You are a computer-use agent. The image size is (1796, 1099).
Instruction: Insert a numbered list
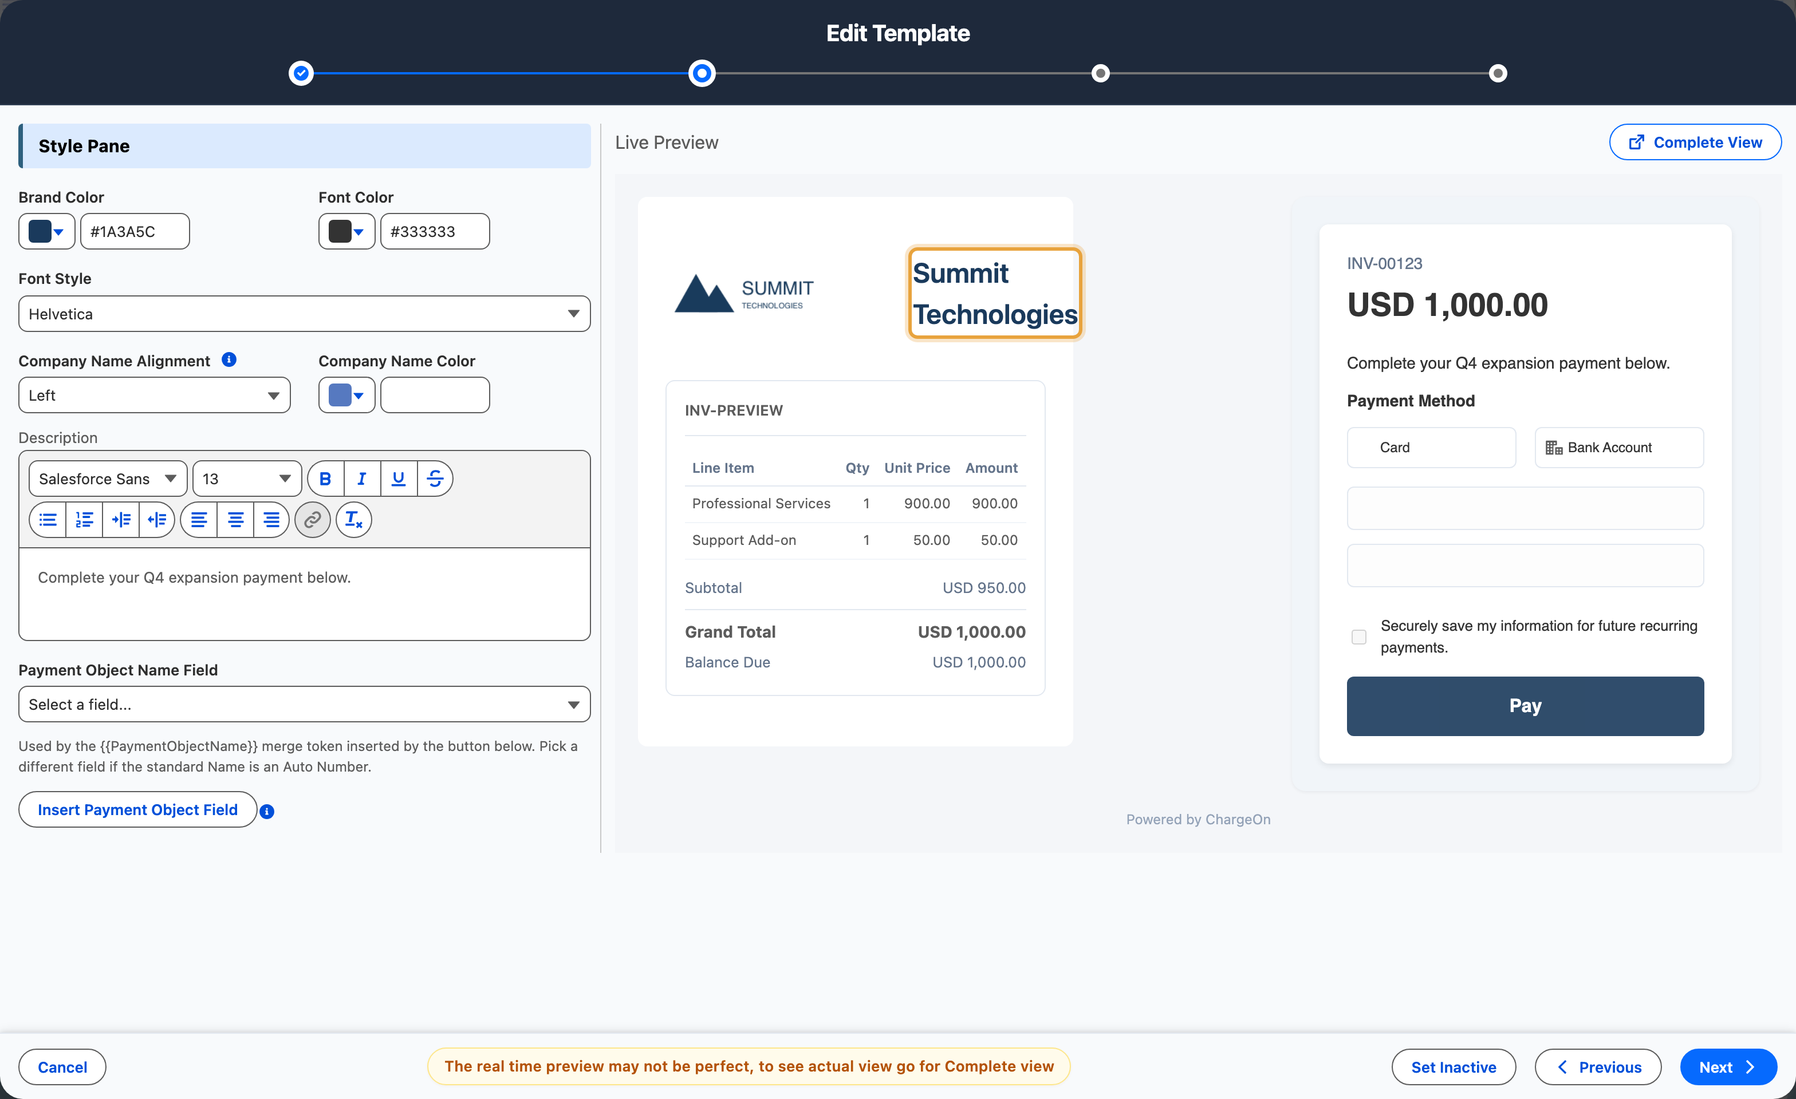coord(85,519)
